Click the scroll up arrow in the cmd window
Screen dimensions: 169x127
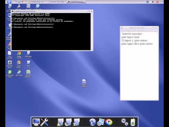tap(92, 14)
